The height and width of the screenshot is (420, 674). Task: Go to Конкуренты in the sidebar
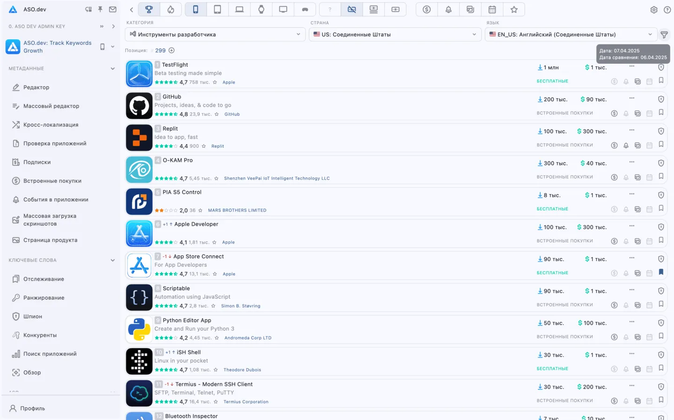(40, 335)
